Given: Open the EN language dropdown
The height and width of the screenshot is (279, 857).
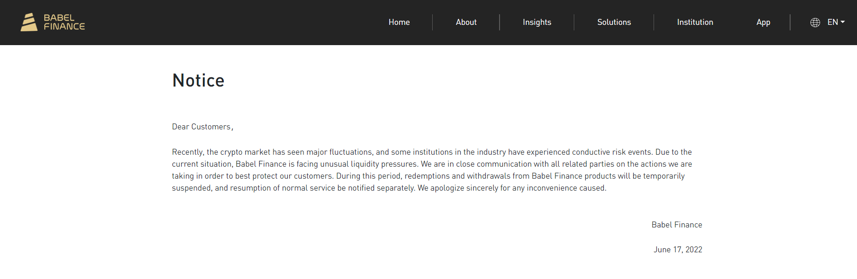Looking at the screenshot, I should point(833,22).
